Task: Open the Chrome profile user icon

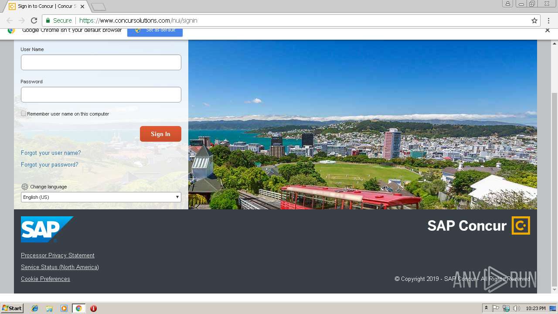Action: 507,3
